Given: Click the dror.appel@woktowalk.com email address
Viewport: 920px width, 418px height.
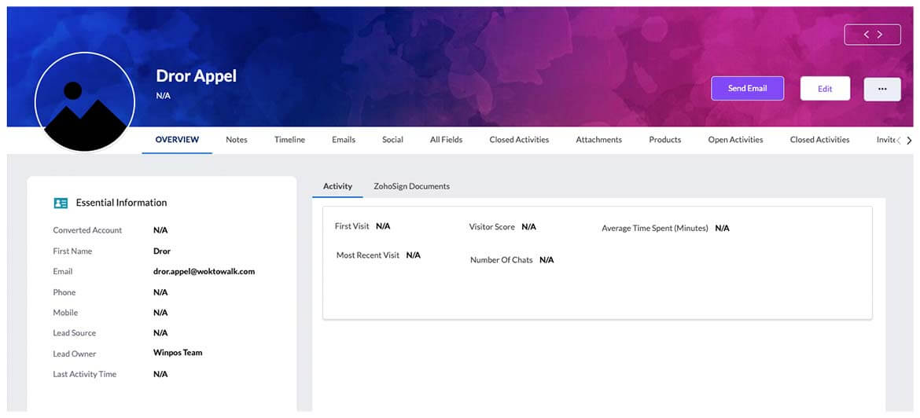Looking at the screenshot, I should (204, 272).
